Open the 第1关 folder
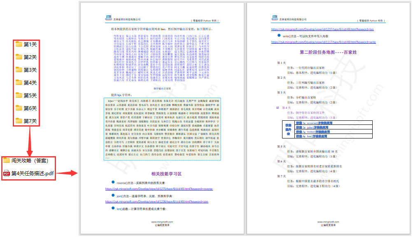The height and width of the screenshot is (237, 413). pos(26,44)
